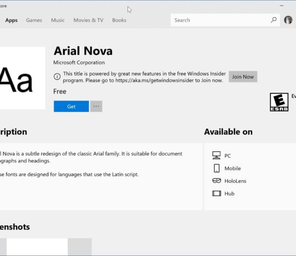Minimize the Store window
The image size is (296, 256).
point(282,6)
